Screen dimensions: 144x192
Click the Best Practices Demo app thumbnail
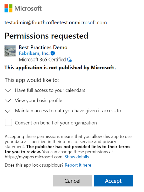click(x=10, y=51)
